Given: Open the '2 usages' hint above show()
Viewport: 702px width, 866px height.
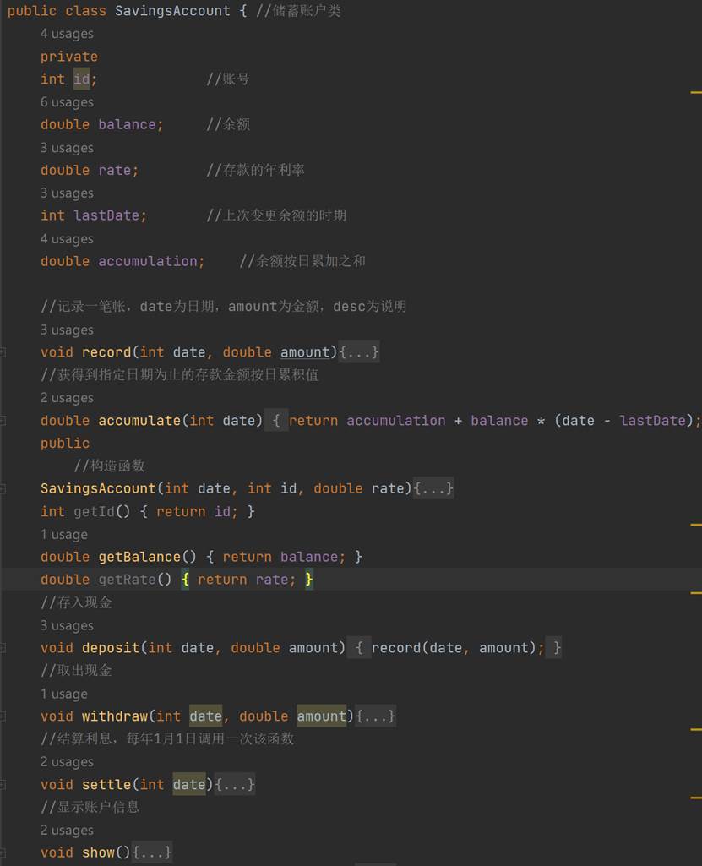Looking at the screenshot, I should tap(67, 831).
